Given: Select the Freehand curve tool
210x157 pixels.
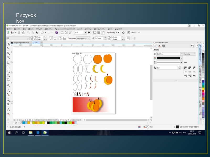Looking at the screenshot, I should point(8,63).
